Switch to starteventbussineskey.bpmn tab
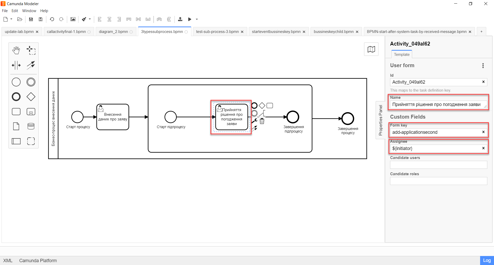Screen dimensions: 494x265 [276, 32]
